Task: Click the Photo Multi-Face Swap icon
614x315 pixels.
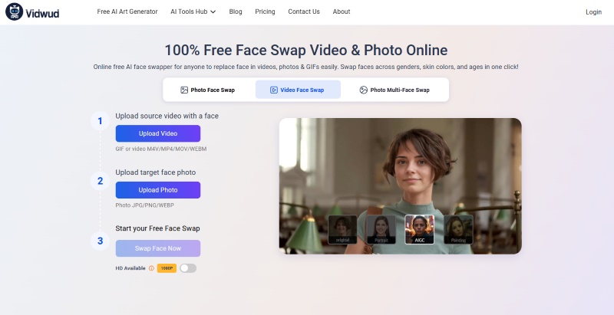Action: pos(363,90)
